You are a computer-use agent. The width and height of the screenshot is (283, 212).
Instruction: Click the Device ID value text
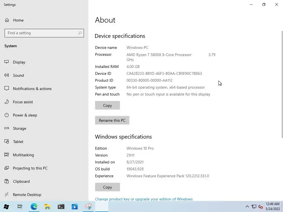tap(164, 73)
